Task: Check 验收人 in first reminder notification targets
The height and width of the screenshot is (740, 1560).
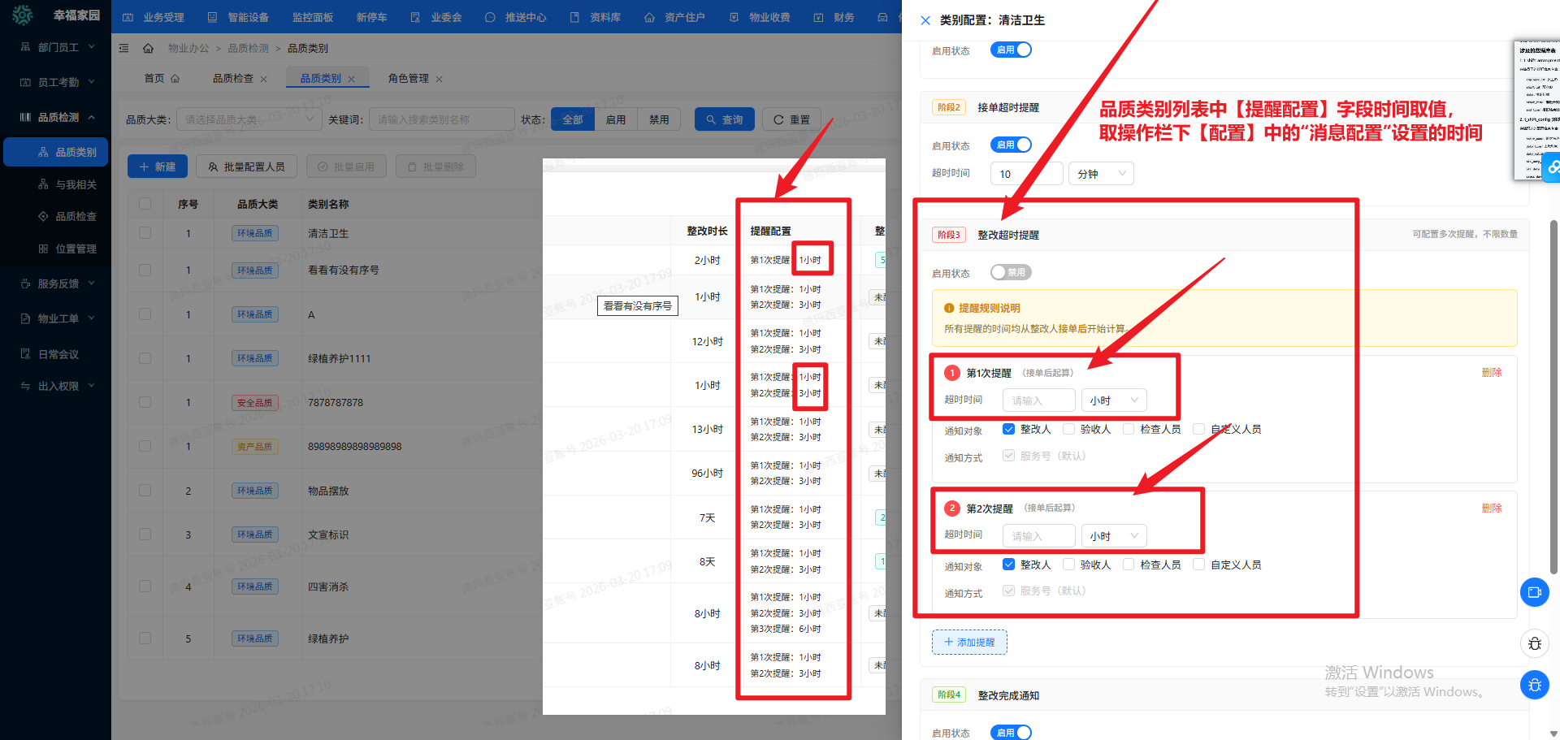Action: (x=1069, y=429)
